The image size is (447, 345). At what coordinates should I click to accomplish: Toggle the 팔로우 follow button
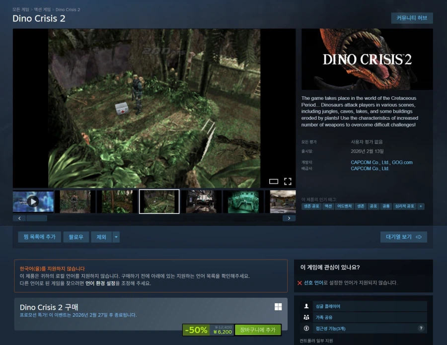[x=75, y=237]
